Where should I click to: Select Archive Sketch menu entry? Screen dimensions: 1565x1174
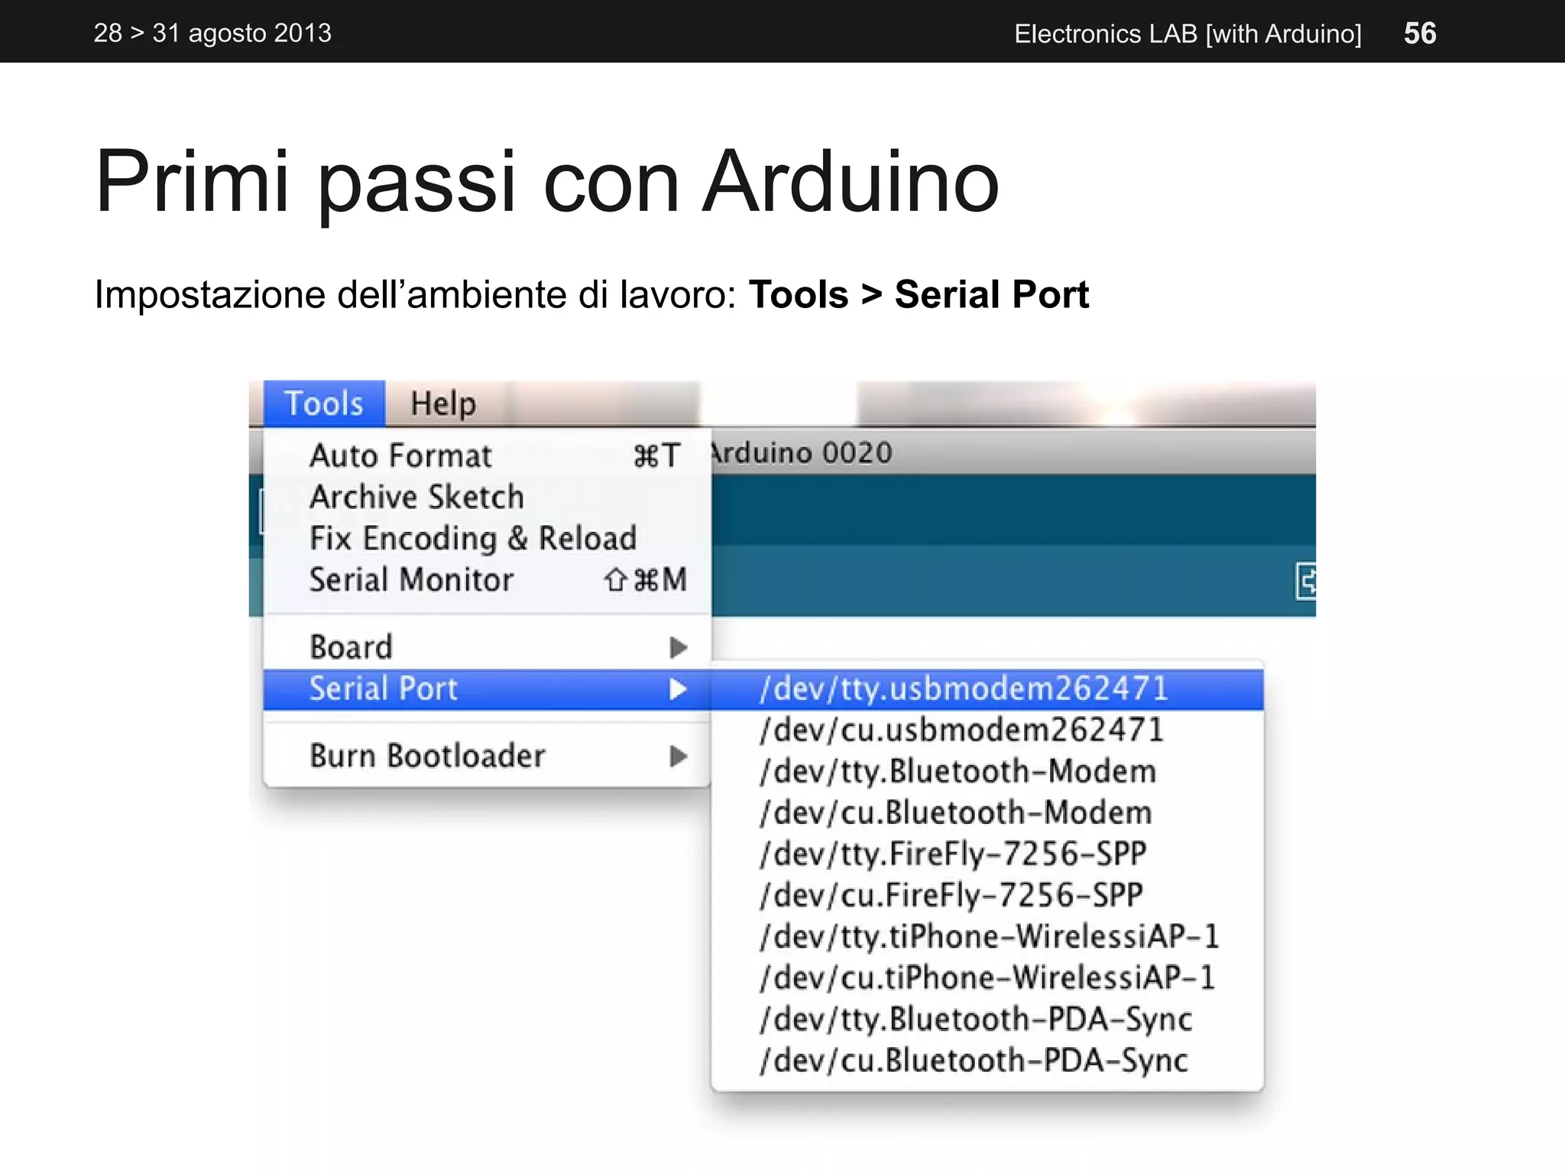487,497
